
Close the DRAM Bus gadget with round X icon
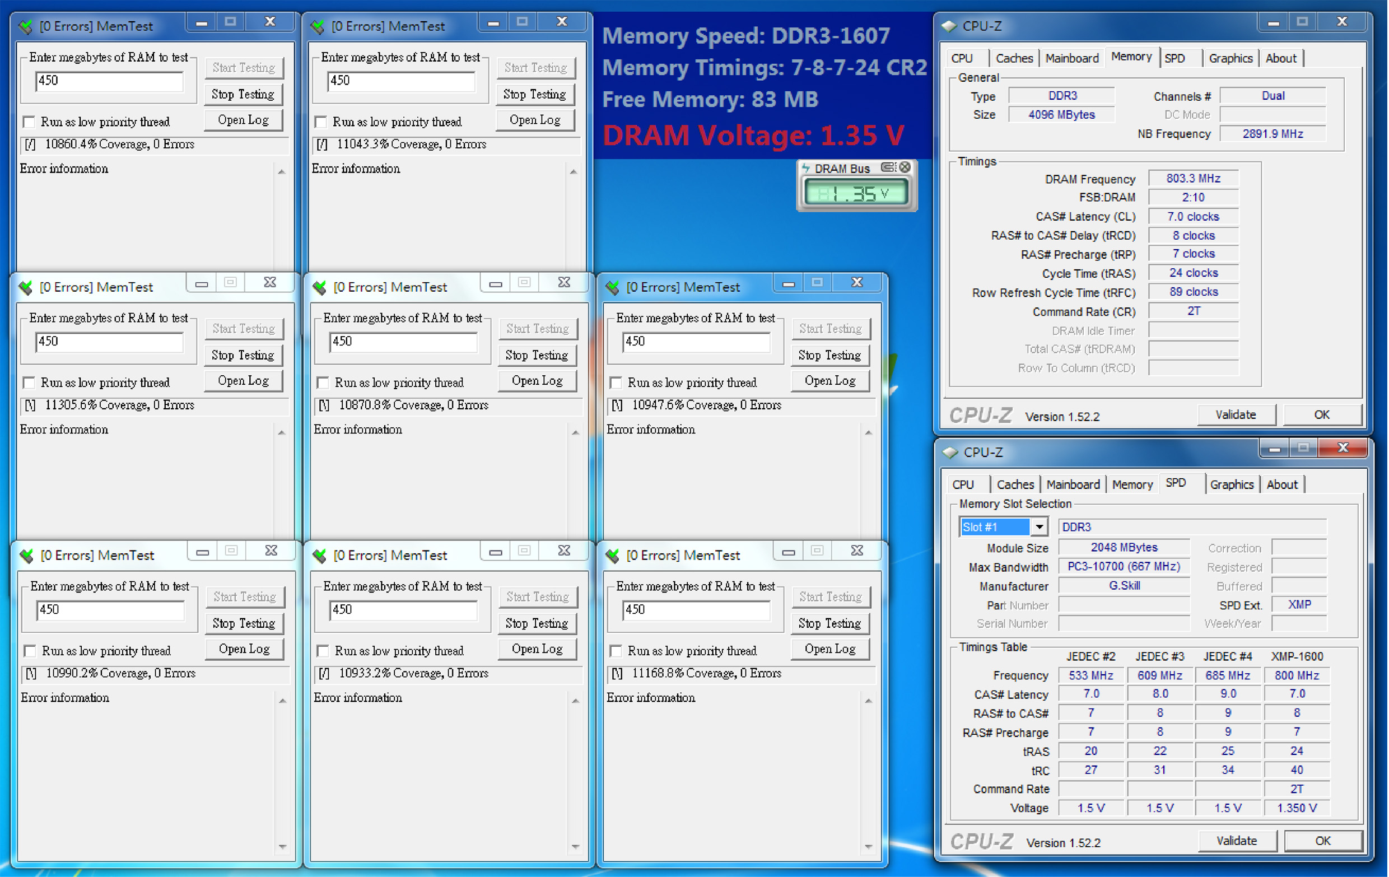click(x=906, y=167)
